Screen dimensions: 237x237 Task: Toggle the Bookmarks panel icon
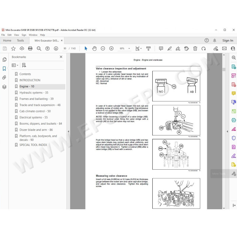pyautogui.click(x=4, y=69)
